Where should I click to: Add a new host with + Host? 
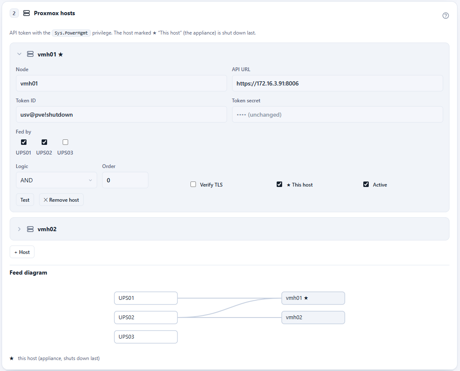point(22,252)
